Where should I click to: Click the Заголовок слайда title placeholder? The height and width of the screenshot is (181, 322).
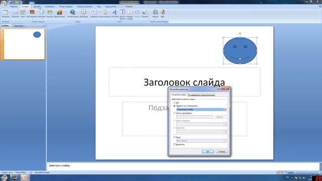point(185,82)
